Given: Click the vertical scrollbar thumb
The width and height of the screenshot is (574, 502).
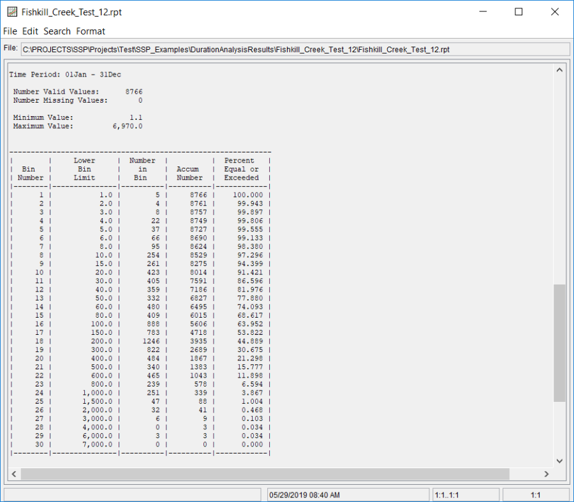Looking at the screenshot, I should 559,343.
